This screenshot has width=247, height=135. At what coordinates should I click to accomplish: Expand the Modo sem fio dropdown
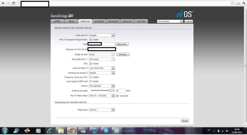pos(102,35)
